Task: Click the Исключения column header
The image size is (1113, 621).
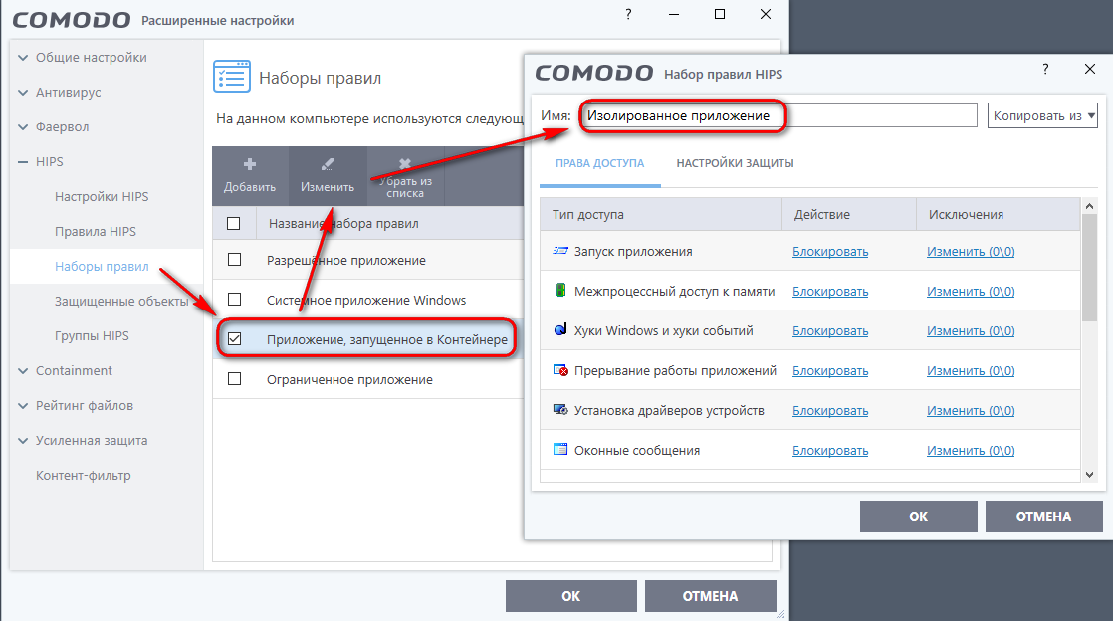Action: [998, 214]
